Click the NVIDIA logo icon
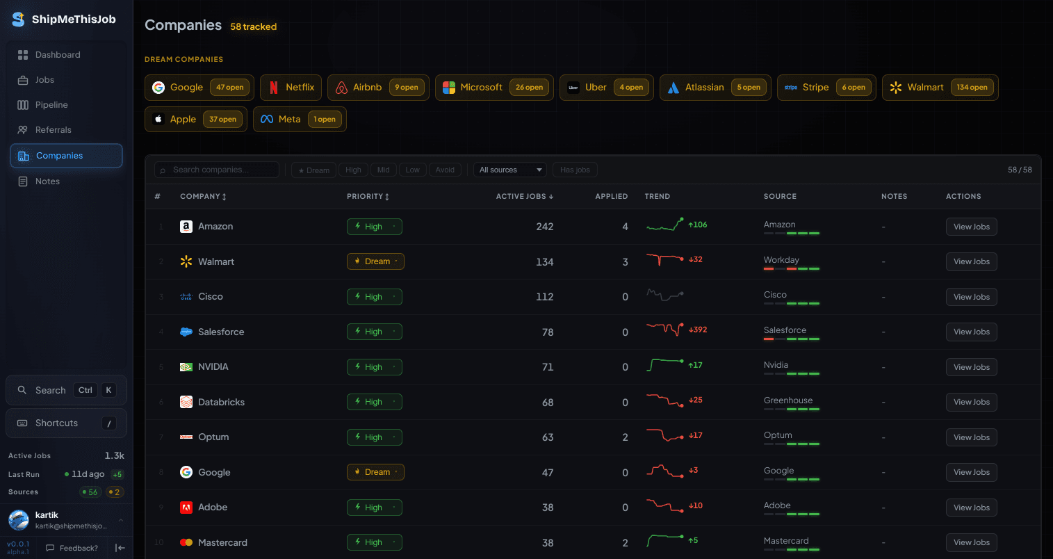Screen dimensions: 1053x559 pyautogui.click(x=186, y=367)
